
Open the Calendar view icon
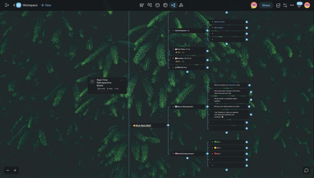pyautogui.click(x=158, y=5)
